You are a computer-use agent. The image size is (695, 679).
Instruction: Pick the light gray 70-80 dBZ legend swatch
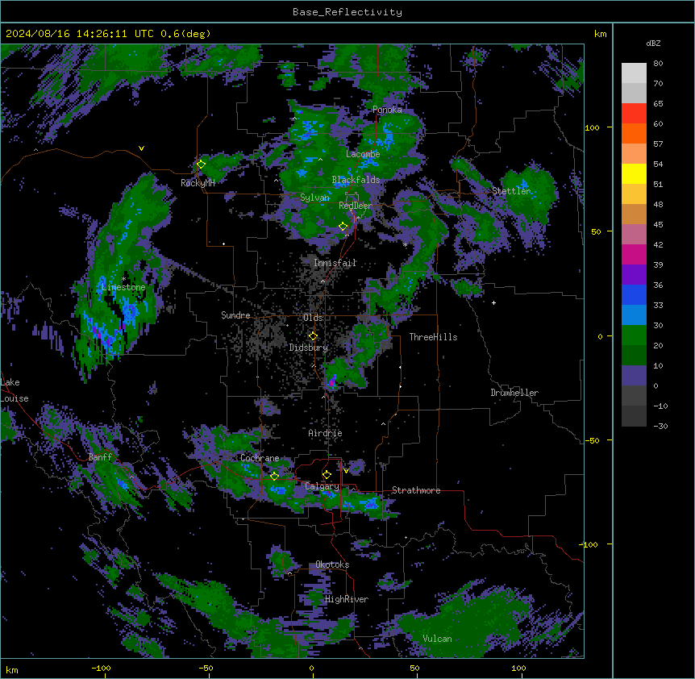(634, 73)
